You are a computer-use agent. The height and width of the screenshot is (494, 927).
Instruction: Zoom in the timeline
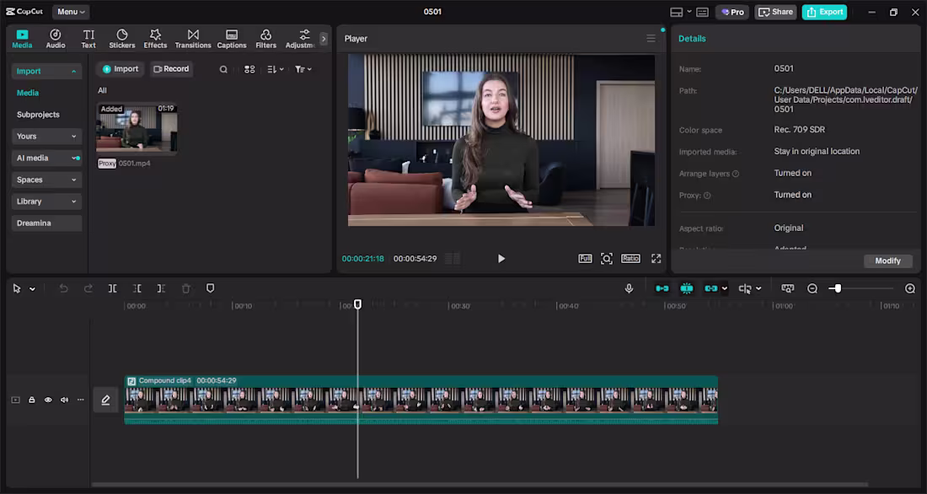(x=910, y=288)
